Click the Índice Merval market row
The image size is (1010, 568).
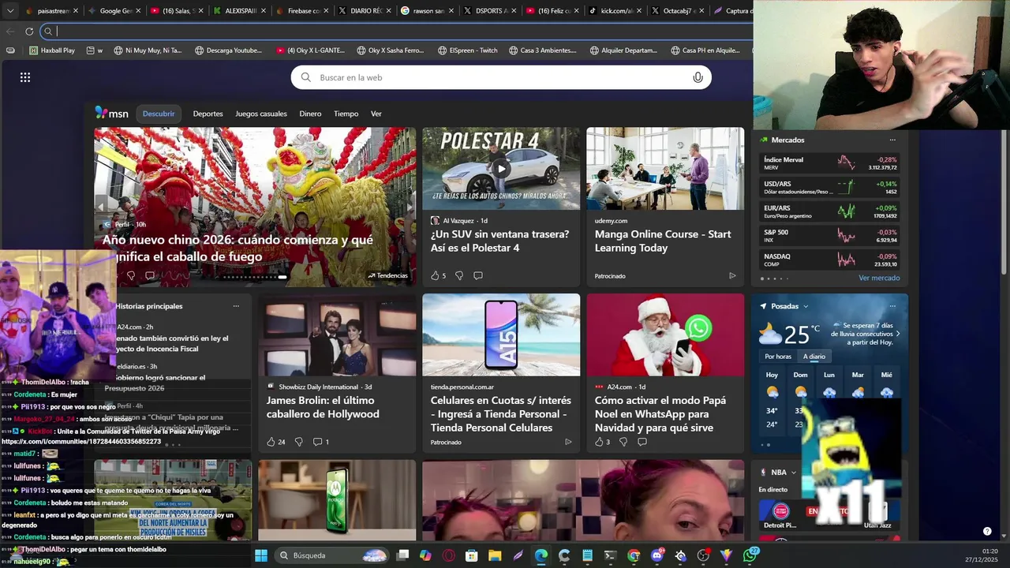[x=829, y=163]
